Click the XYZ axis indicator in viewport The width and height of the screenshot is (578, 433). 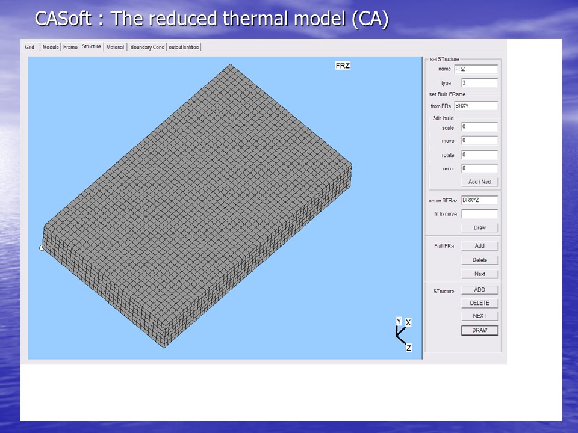pyautogui.click(x=402, y=334)
